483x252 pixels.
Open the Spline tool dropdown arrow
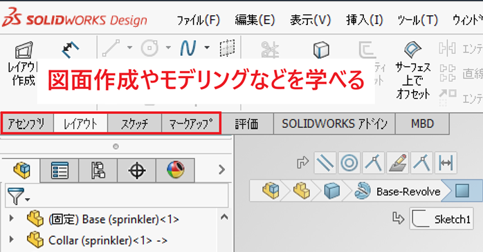(x=207, y=48)
